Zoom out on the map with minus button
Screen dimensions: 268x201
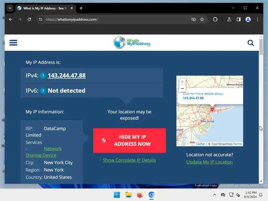tap(182, 88)
